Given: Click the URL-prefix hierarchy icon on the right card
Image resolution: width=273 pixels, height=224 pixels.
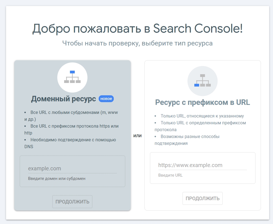Looking at the screenshot, I should tap(203, 81).
